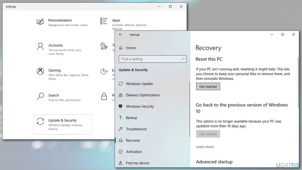Minimize the back Settings window
This screenshot has width=302, height=170.
click(x=159, y=6)
